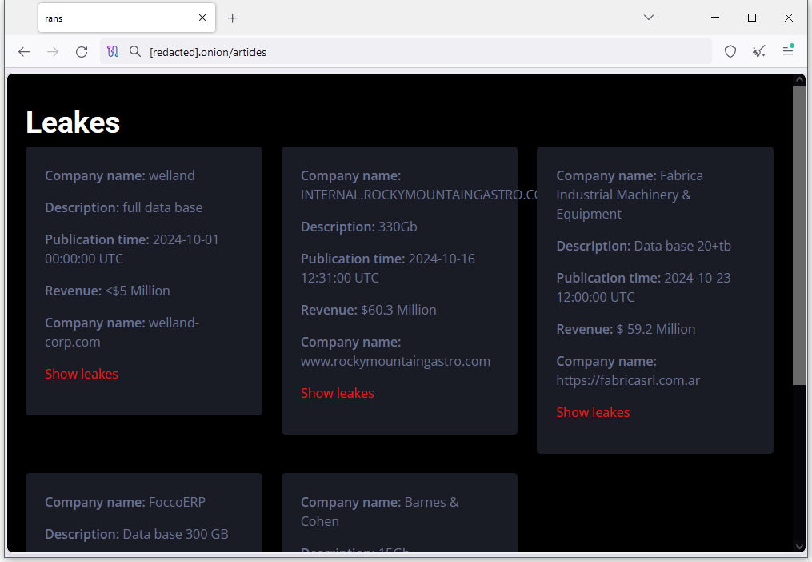Select 'welland-corp.com' text
Image resolution: width=812 pixels, height=562 pixels.
pos(122,332)
